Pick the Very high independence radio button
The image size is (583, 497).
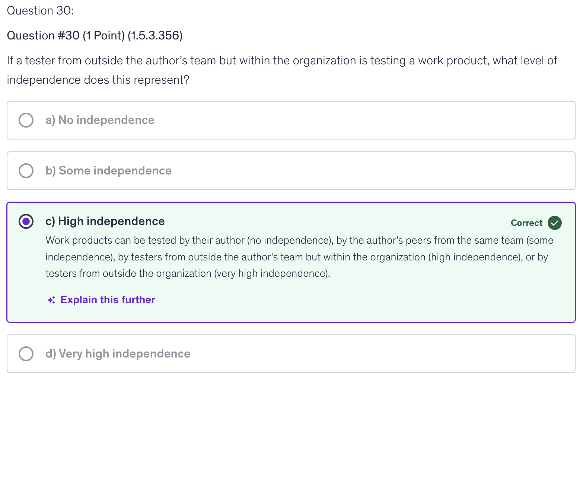pyautogui.click(x=26, y=354)
